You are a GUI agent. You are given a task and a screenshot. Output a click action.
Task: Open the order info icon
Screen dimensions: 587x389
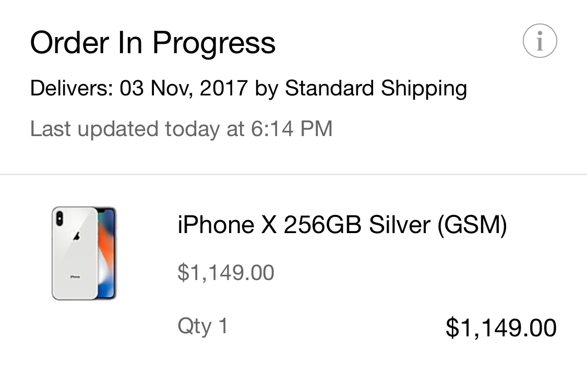[540, 41]
